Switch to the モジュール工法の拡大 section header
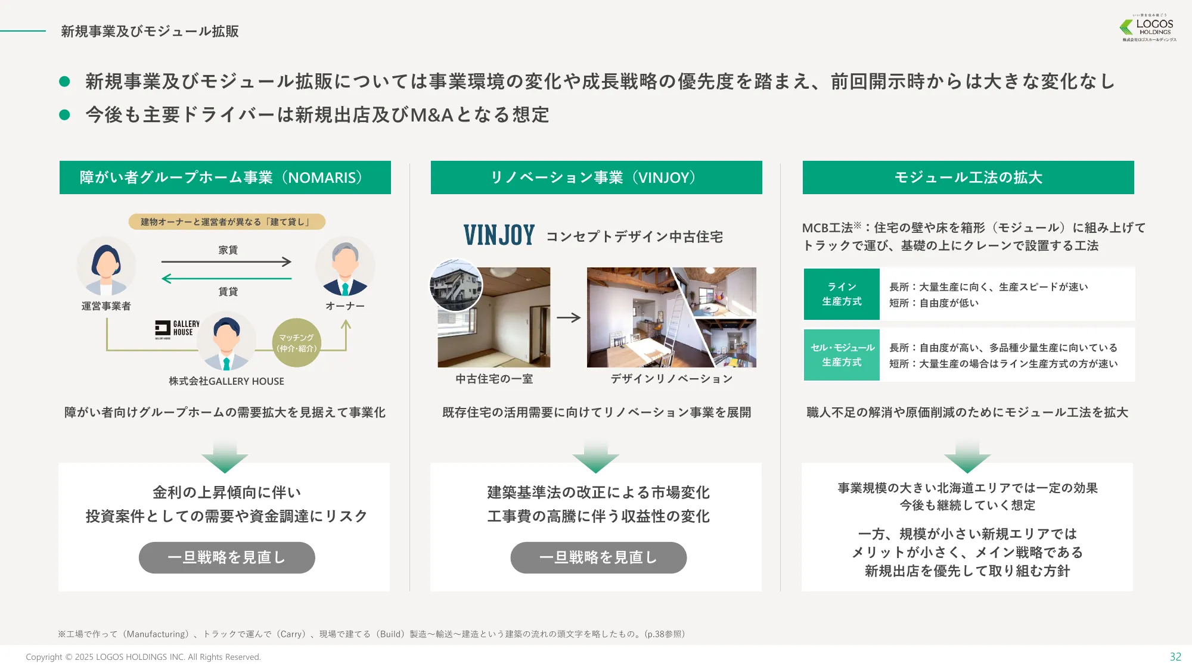Screen dimensions: 1192x670 point(968,177)
